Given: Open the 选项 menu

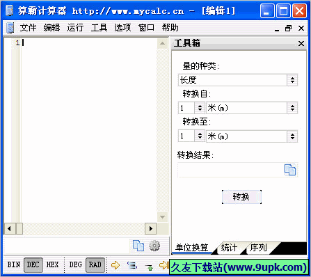Looking at the screenshot, I should click(122, 28).
